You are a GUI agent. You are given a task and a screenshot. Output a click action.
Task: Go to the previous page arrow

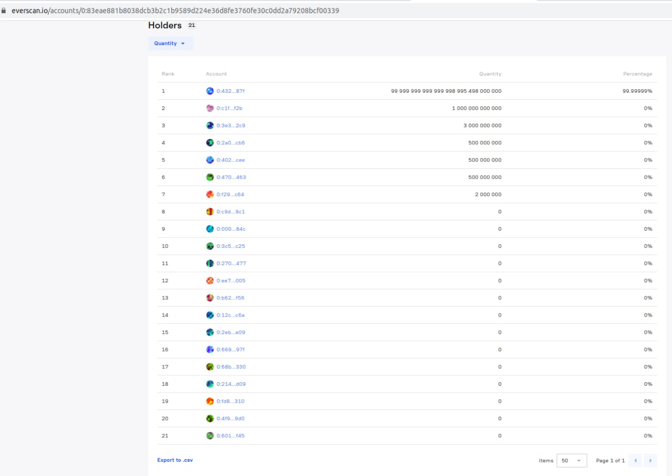(x=635, y=460)
